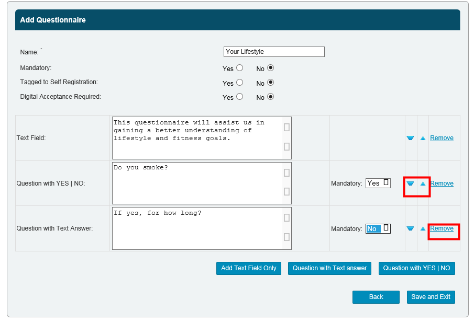
Task: Remove the Text Field row
Action: click(x=442, y=138)
